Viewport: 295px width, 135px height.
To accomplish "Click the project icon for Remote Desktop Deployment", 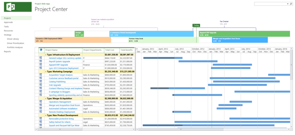I will click(41, 112).
